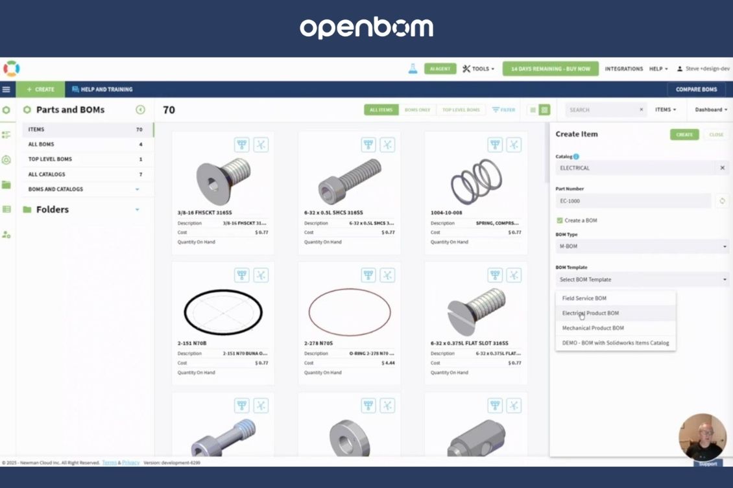Open INTEGRATIONS link
733x488 pixels.
click(x=623, y=69)
